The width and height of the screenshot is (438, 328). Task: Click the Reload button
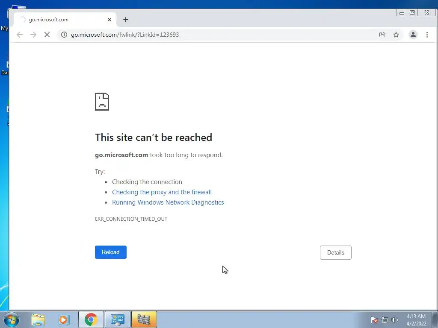point(111,252)
